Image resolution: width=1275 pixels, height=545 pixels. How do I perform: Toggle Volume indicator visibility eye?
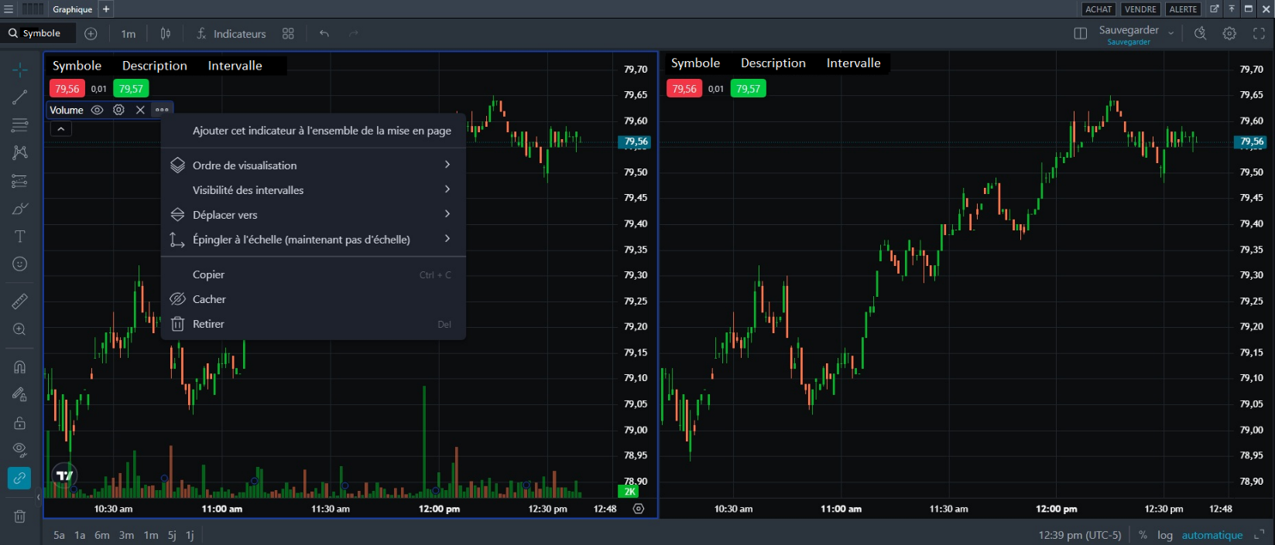point(97,110)
